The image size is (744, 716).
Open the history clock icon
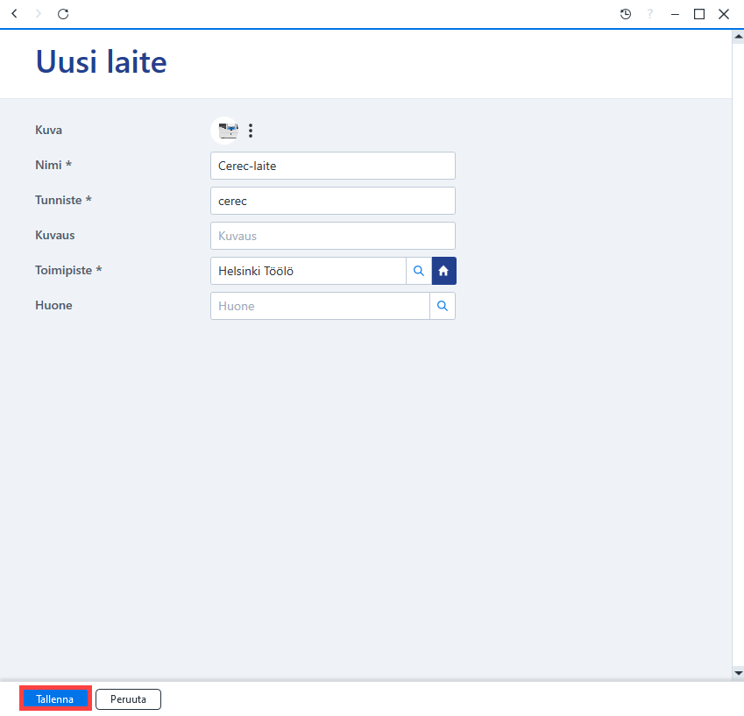point(626,14)
